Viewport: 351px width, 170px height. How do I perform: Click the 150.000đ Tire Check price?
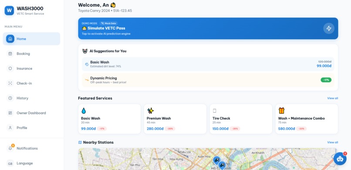(220, 129)
